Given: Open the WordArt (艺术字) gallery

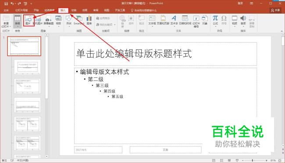Looking at the screenshot, I should (174, 21).
